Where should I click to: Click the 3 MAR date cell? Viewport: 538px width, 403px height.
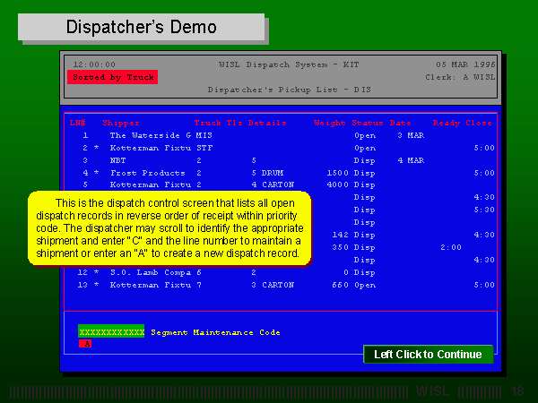point(411,135)
